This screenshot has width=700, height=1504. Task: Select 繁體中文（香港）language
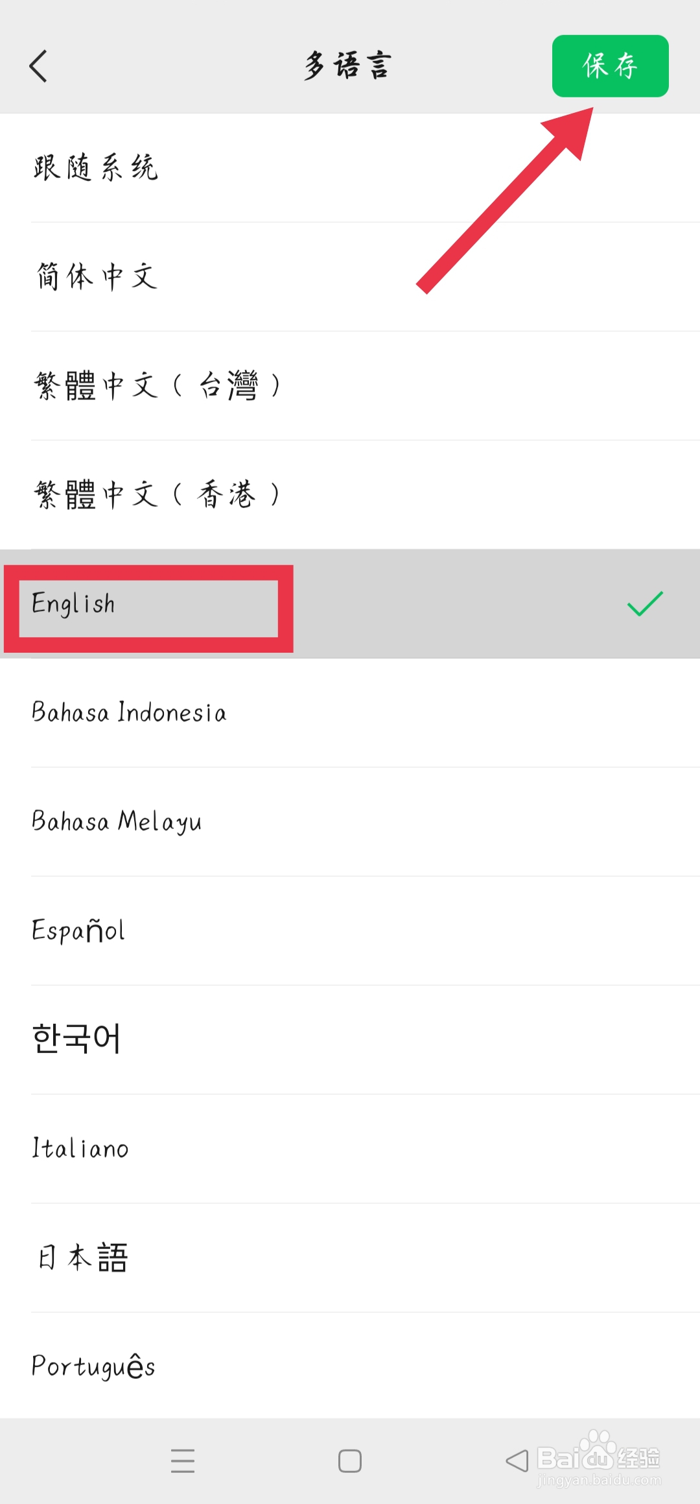157,494
